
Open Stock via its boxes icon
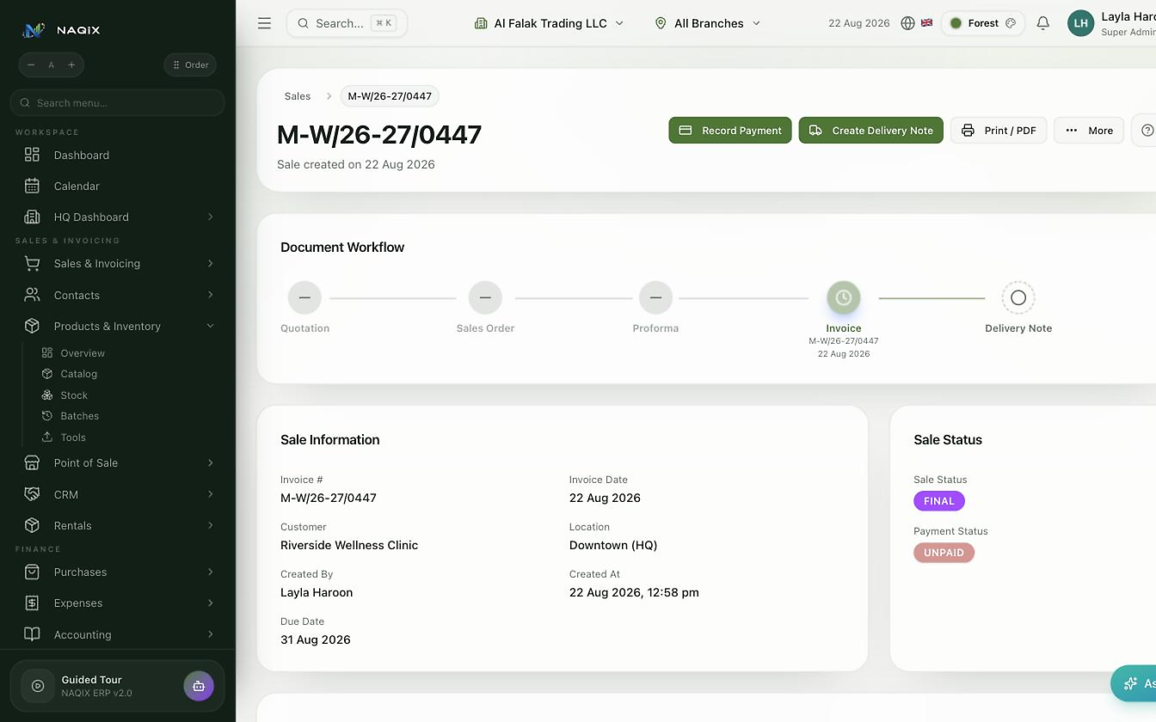pos(47,395)
